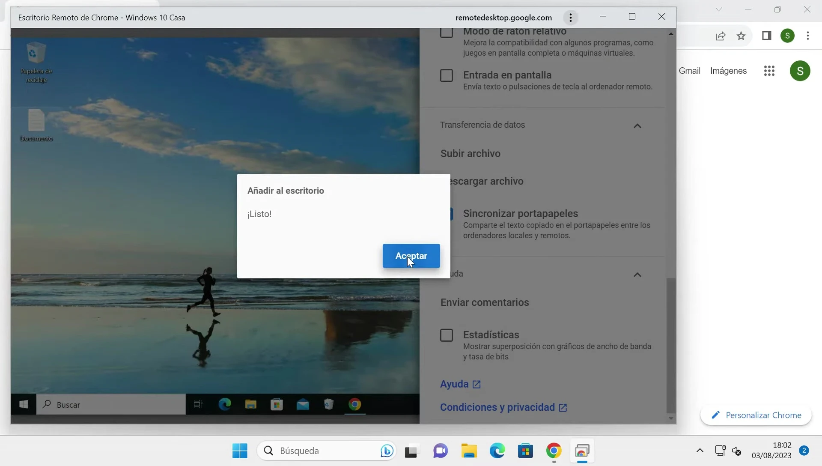The height and width of the screenshot is (466, 822).
Task: Open the notifications badge showing 2
Action: point(804,450)
